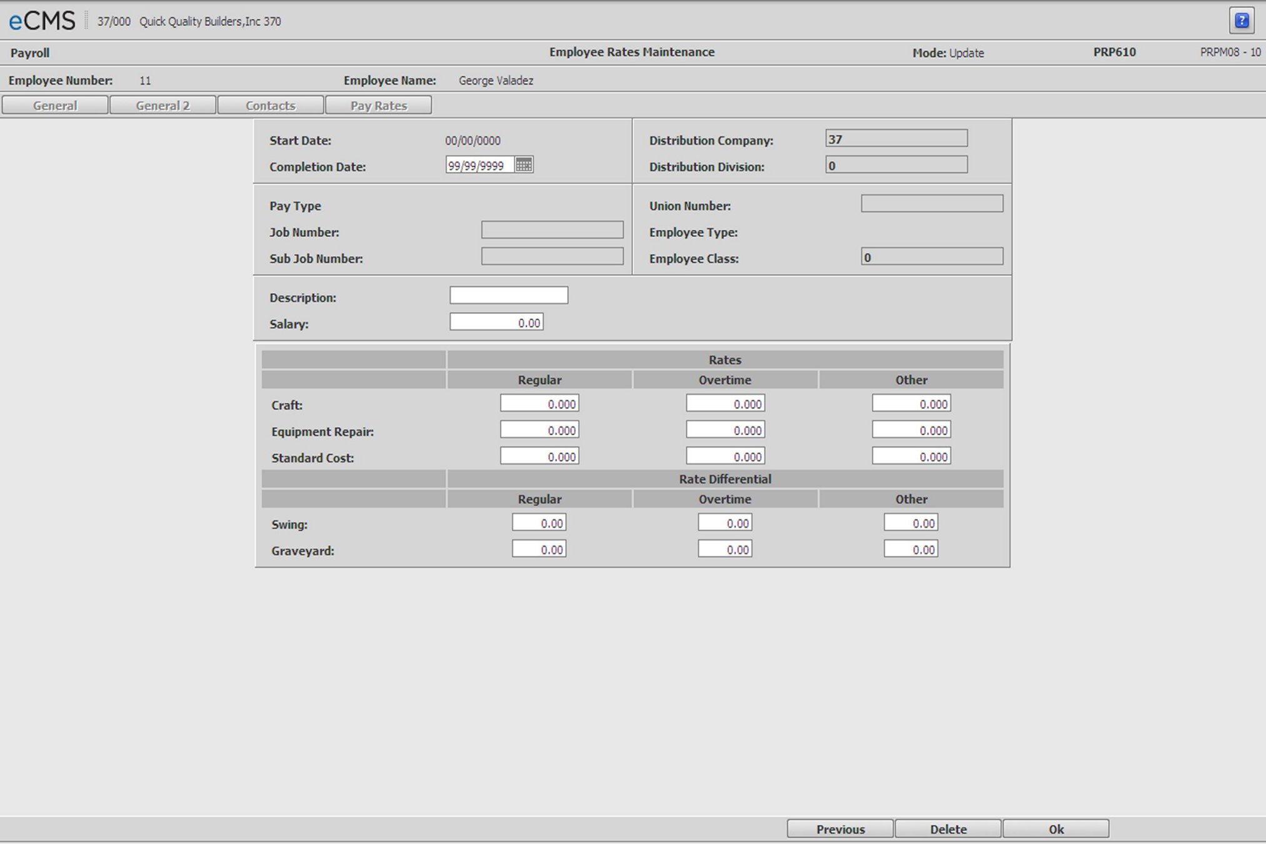
Task: Click the eCMS logo
Action: coord(42,21)
